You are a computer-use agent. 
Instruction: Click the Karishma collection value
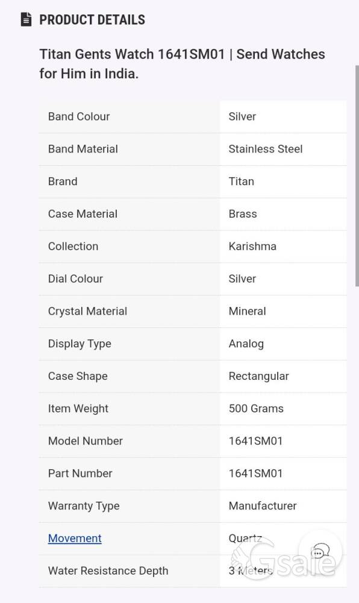[x=252, y=246]
